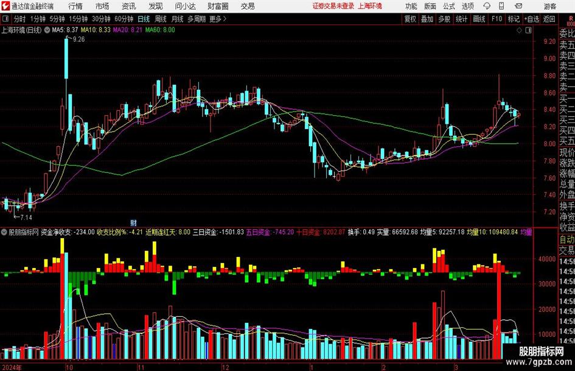Viewport: 575px width, 371px height.
Task: Switch to 60分钟 period
Action: point(124,19)
